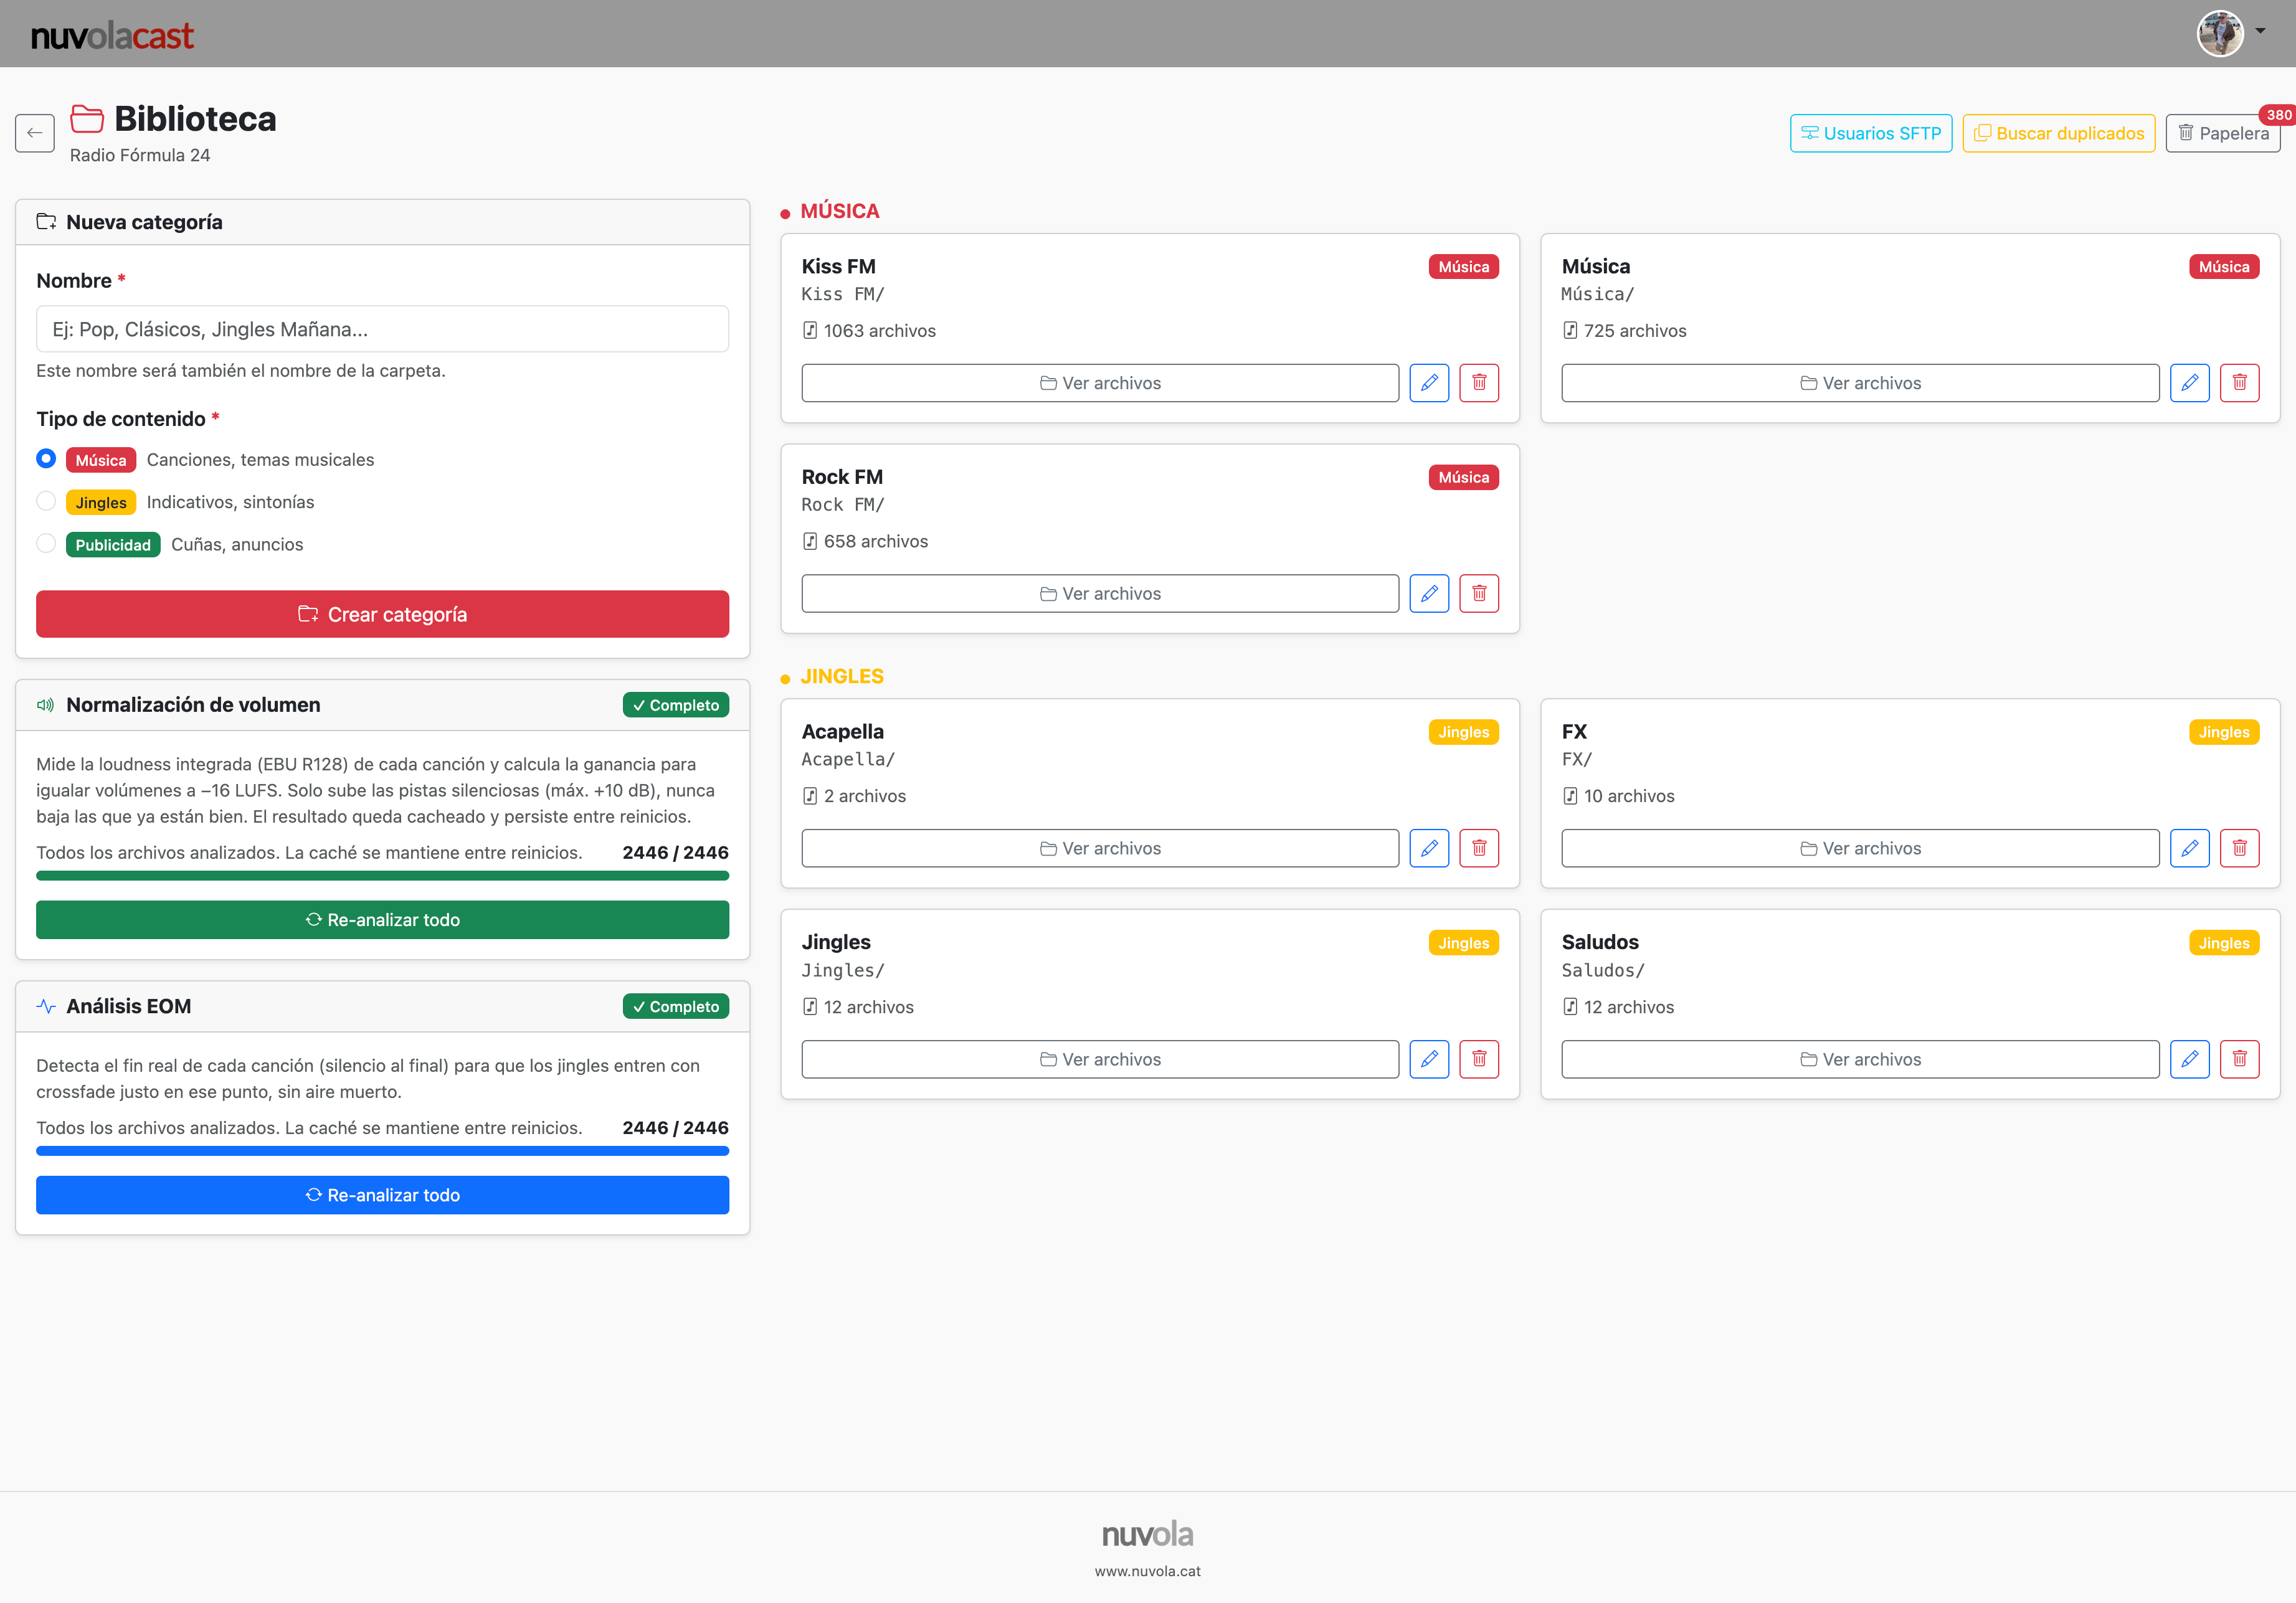Edit the Música category pencil icon
Viewport: 2296px width, 1603px height.
tap(2189, 383)
